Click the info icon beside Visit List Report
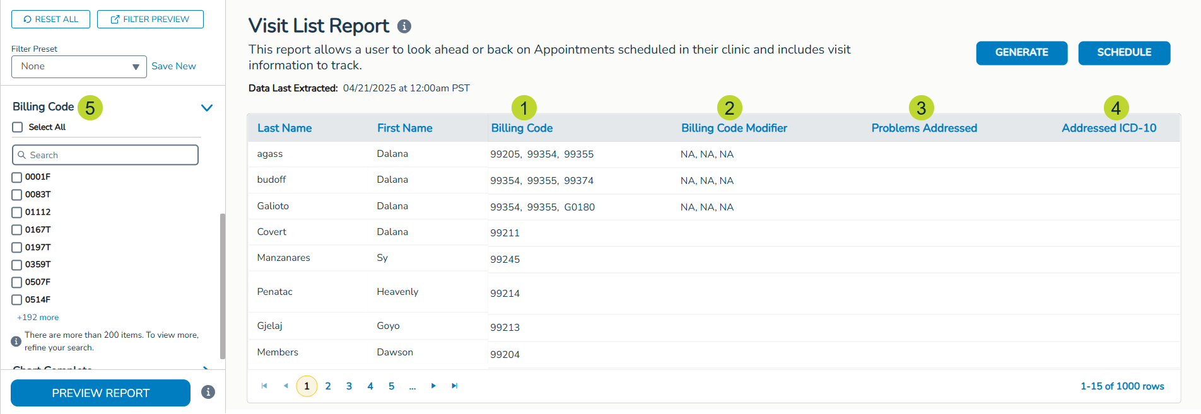Screen dimensions: 1201x414 pyautogui.click(x=404, y=26)
